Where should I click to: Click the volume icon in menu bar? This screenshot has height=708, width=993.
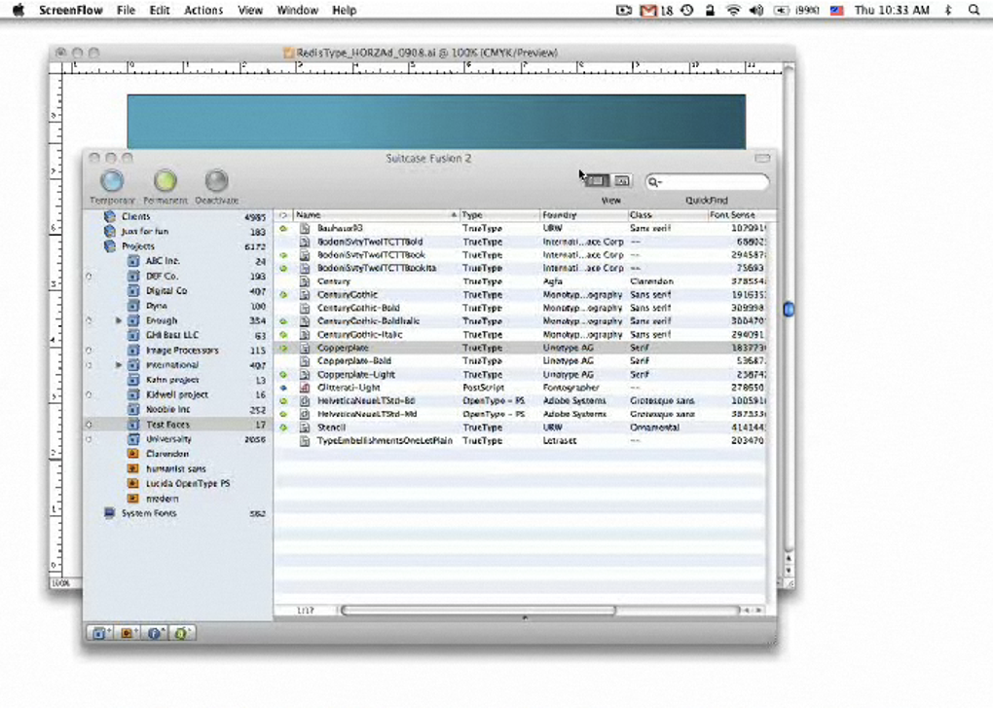click(x=756, y=10)
